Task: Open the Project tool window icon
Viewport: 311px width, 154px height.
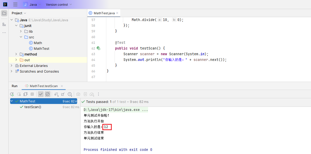Action: (4, 13)
